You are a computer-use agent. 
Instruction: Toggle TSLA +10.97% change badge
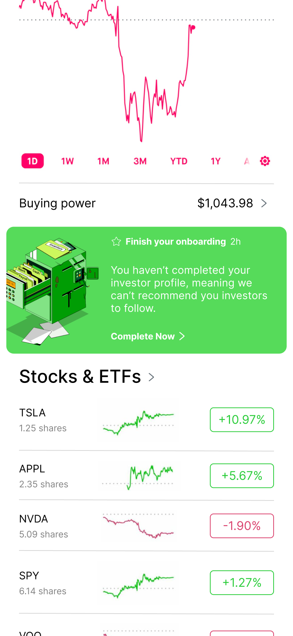(242, 420)
